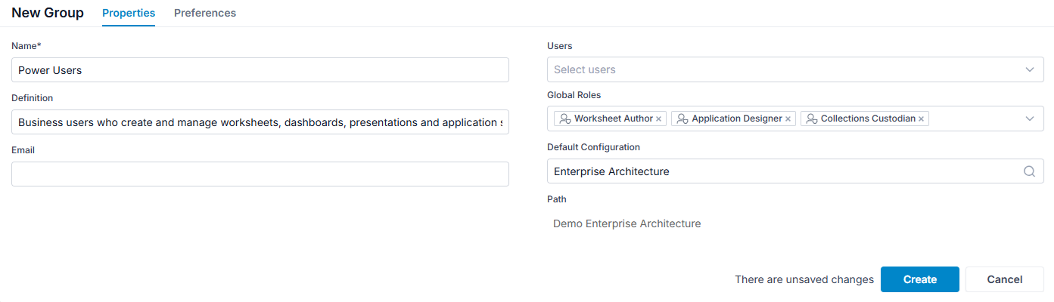The width and height of the screenshot is (1054, 302).
Task: Remove the Collections Custodian role tag
Action: (x=921, y=119)
